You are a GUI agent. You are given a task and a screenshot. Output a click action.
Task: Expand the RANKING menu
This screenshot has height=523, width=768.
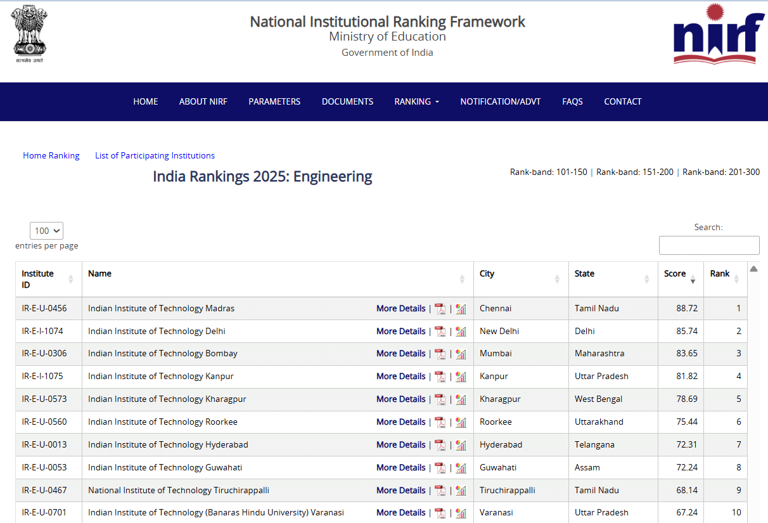(416, 101)
